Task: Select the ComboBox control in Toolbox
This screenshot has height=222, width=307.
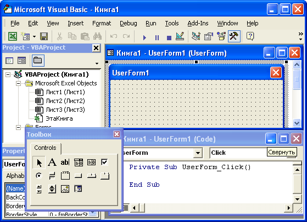Action: coord(79,163)
